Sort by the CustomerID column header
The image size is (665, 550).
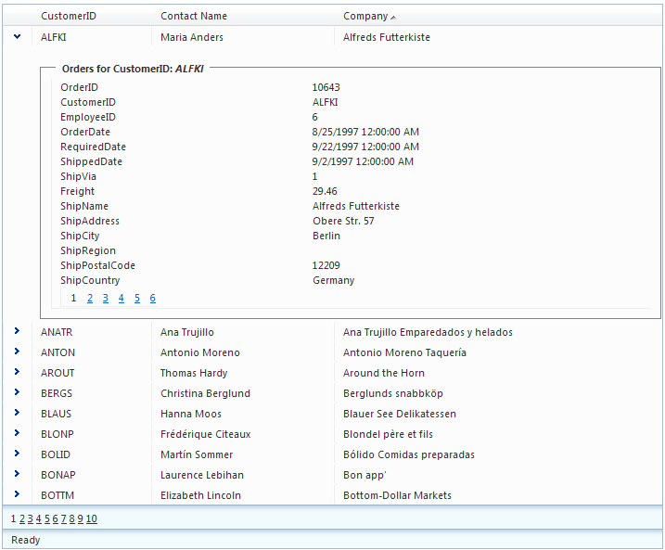coord(69,16)
